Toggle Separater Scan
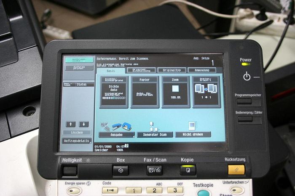 [x=155, y=135]
